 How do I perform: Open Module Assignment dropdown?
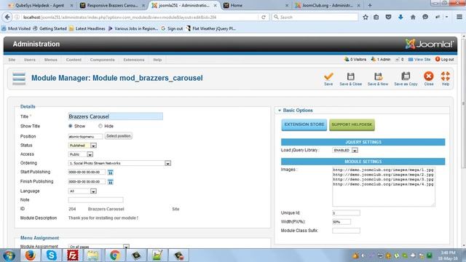[99, 247]
